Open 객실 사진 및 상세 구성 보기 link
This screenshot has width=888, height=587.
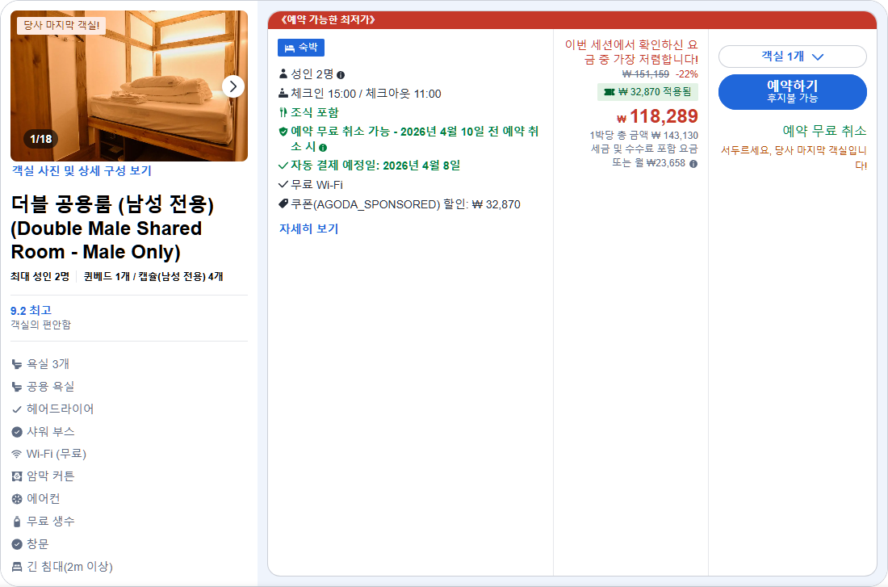pos(83,170)
